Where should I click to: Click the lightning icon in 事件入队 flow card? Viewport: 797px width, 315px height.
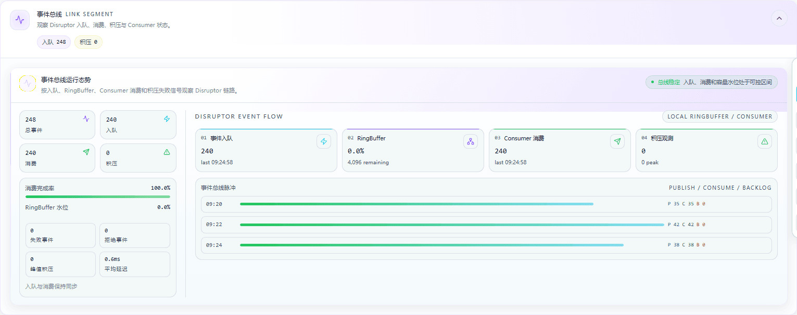324,141
